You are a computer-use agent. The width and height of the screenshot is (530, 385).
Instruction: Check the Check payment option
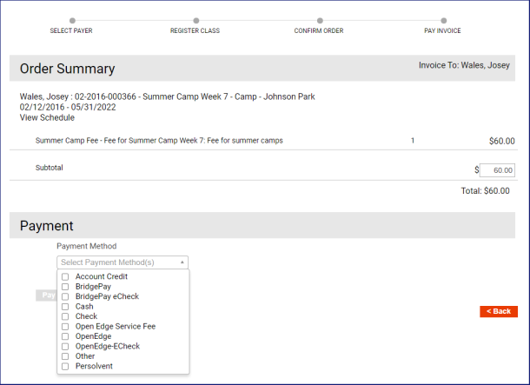(x=65, y=316)
